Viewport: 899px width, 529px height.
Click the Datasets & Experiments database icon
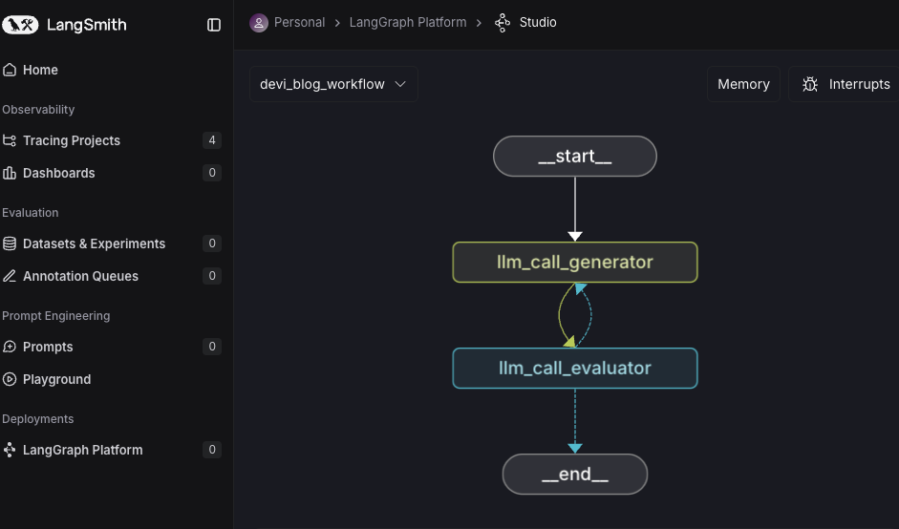point(10,243)
